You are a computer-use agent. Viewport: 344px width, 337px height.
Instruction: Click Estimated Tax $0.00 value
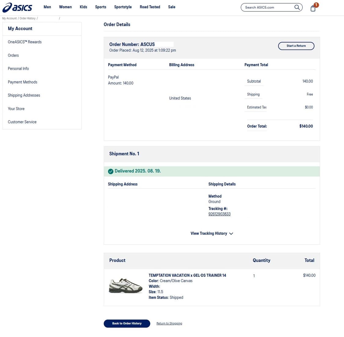pos(309,107)
